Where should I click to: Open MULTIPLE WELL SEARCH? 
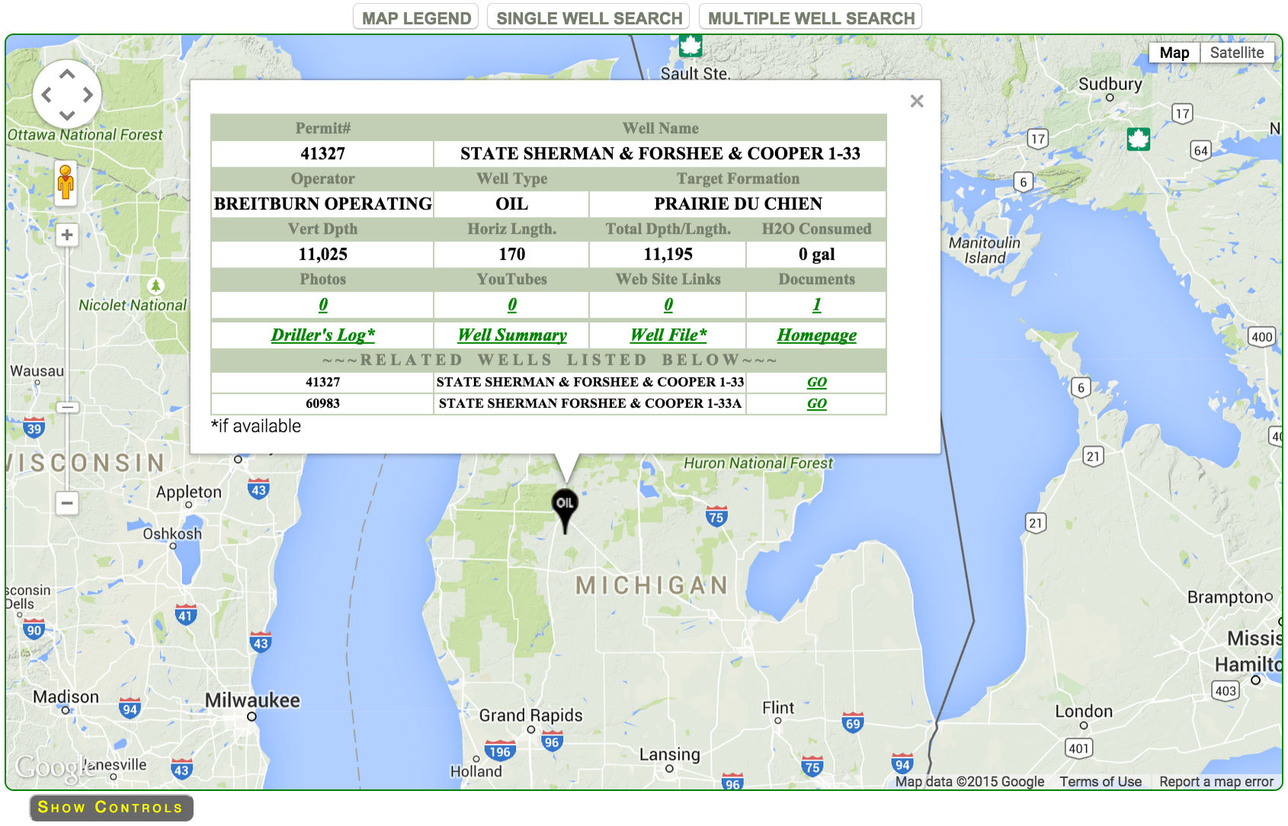coord(812,17)
